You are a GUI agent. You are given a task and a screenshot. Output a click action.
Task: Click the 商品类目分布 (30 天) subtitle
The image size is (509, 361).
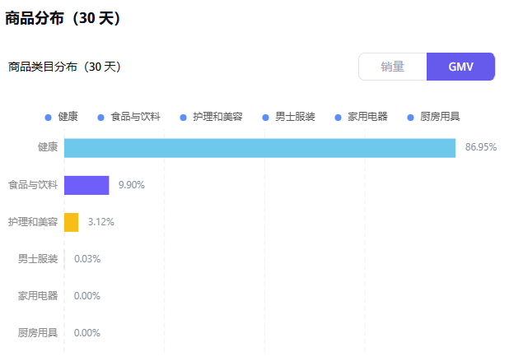click(x=64, y=67)
